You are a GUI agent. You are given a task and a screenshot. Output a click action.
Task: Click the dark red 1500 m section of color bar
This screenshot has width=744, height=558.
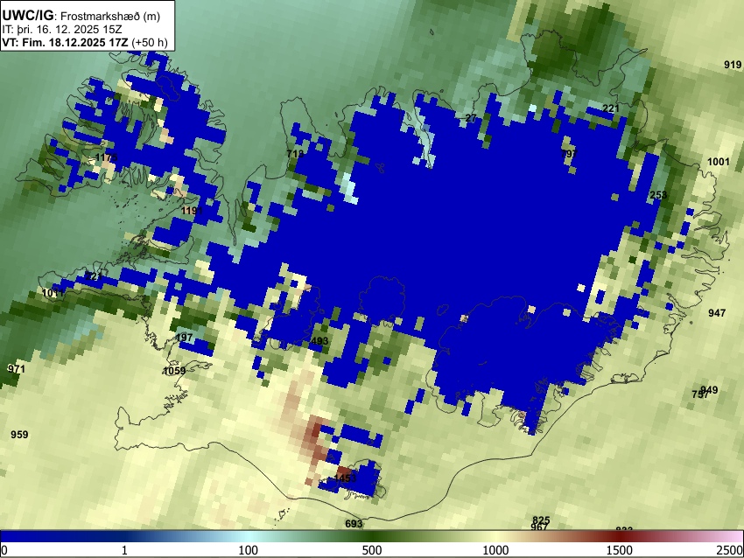click(620, 536)
